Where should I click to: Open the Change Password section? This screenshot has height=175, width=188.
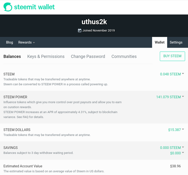click(x=88, y=56)
